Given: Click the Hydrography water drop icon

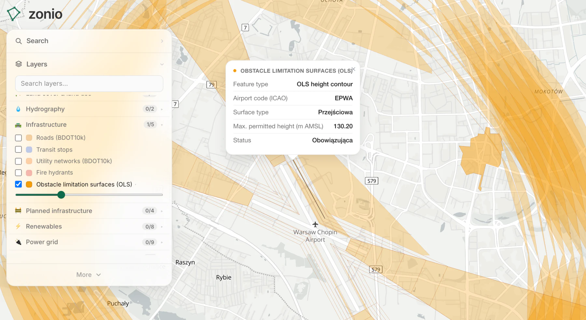Looking at the screenshot, I should tap(18, 109).
